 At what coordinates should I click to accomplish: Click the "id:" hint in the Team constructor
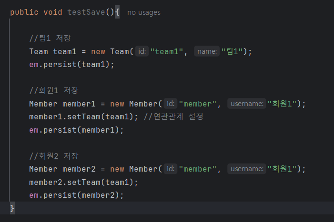pyautogui.click(x=142, y=51)
